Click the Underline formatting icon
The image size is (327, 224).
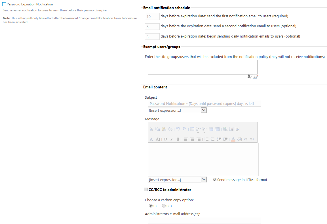(x=178, y=139)
